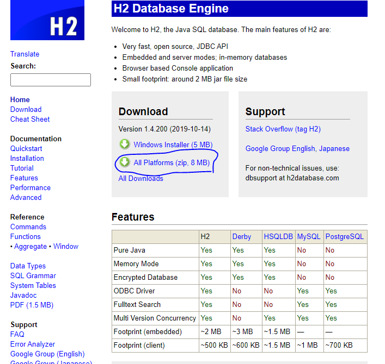Click the 'ODBC Driver' row label
The height and width of the screenshot is (364, 385).
(x=134, y=291)
